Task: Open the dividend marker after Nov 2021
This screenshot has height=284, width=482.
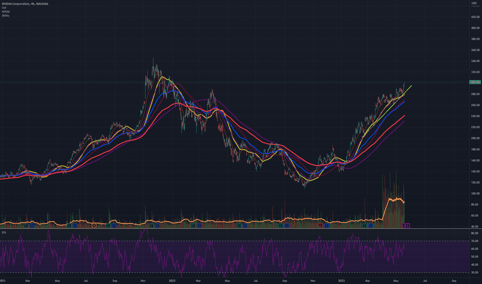Action: (x=157, y=226)
